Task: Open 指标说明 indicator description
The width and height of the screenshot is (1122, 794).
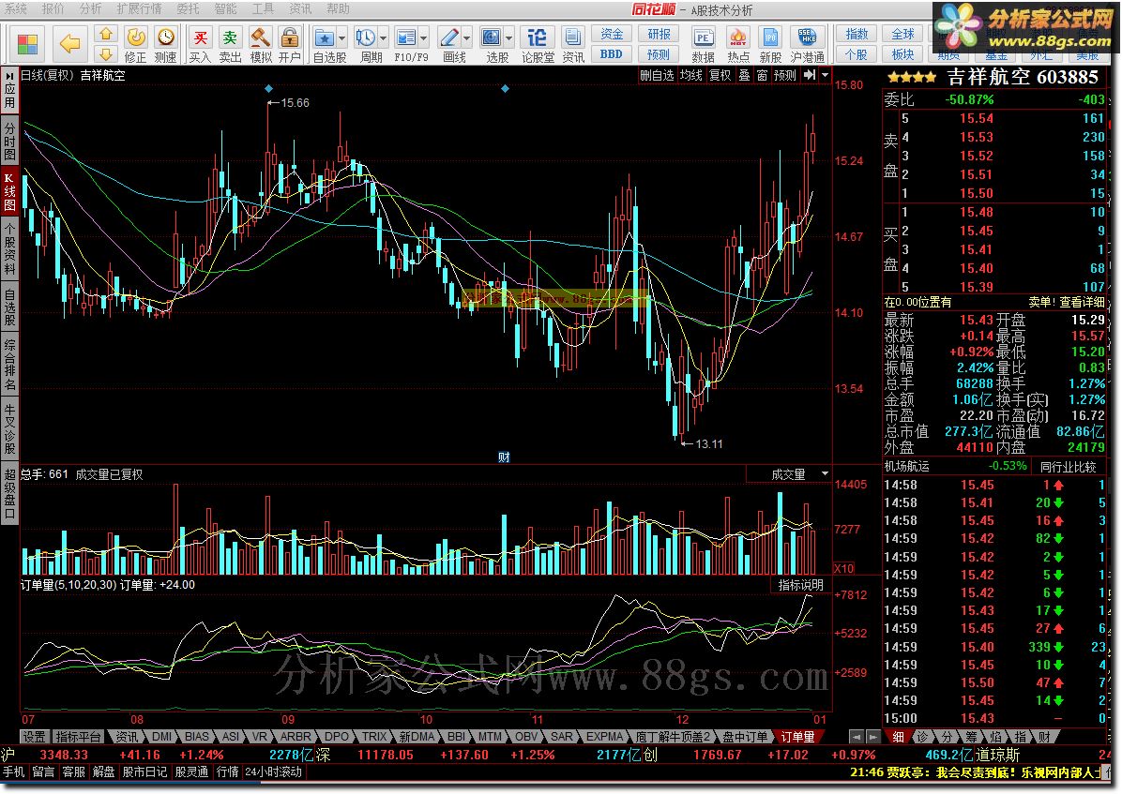Action: (801, 584)
